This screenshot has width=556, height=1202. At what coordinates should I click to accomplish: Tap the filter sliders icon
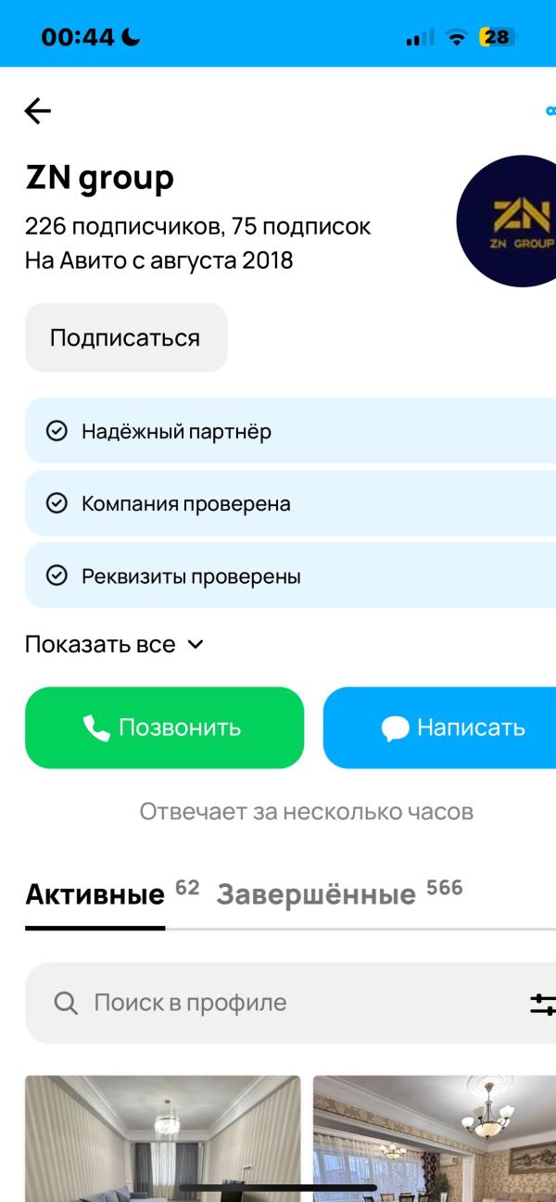pyautogui.click(x=543, y=1003)
